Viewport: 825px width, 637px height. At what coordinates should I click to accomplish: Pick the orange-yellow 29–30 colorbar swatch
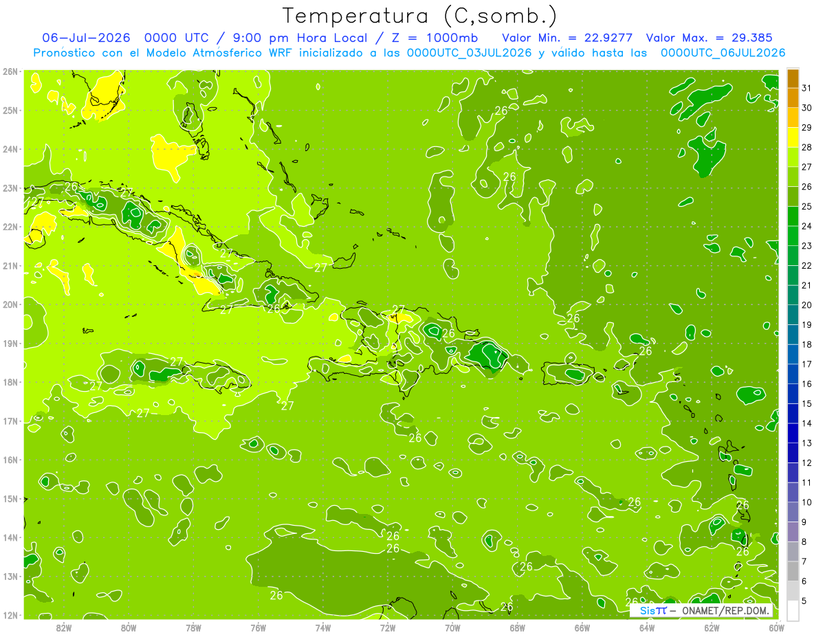tap(793, 118)
